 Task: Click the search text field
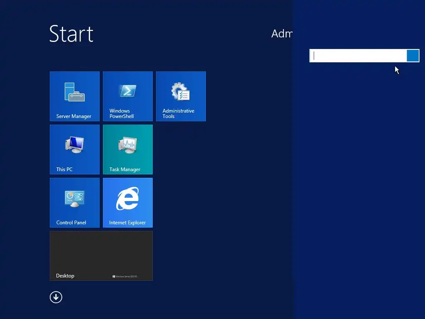pos(358,56)
